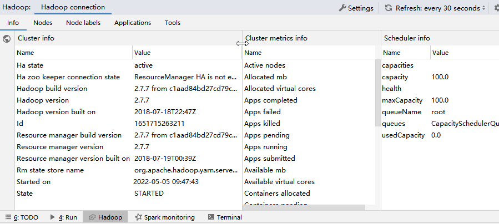Switch to the Info tab
Viewport: 499px width, 224px height.
pyautogui.click(x=13, y=23)
